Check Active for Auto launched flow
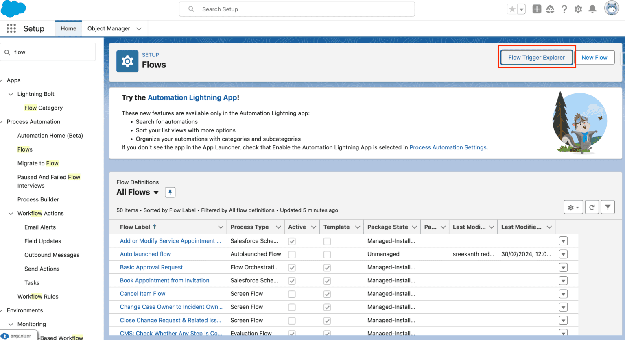 [x=292, y=254]
